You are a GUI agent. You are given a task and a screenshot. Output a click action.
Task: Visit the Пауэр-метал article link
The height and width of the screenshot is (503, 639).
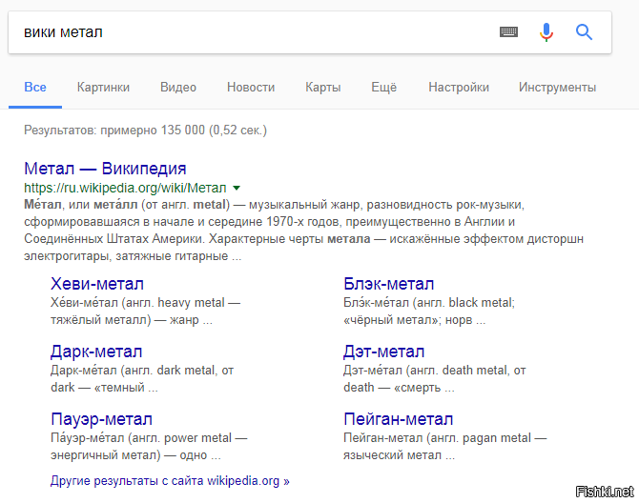click(101, 419)
